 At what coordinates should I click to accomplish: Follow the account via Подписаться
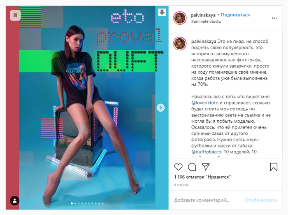(x=235, y=15)
